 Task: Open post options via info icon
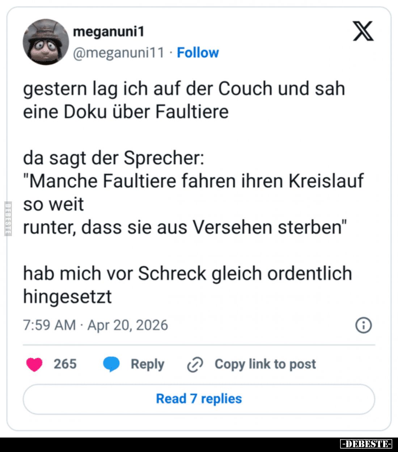363,325
